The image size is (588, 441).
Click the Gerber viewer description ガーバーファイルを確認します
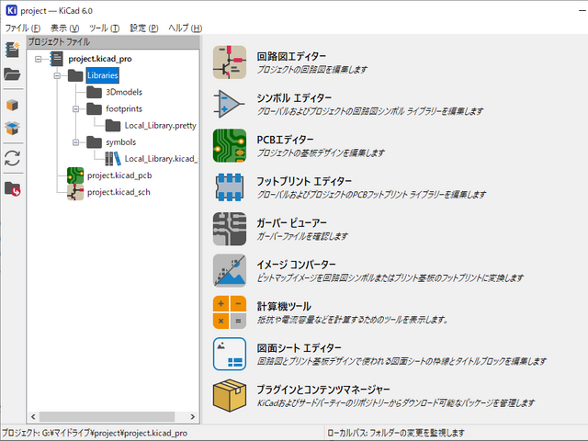[x=302, y=236]
